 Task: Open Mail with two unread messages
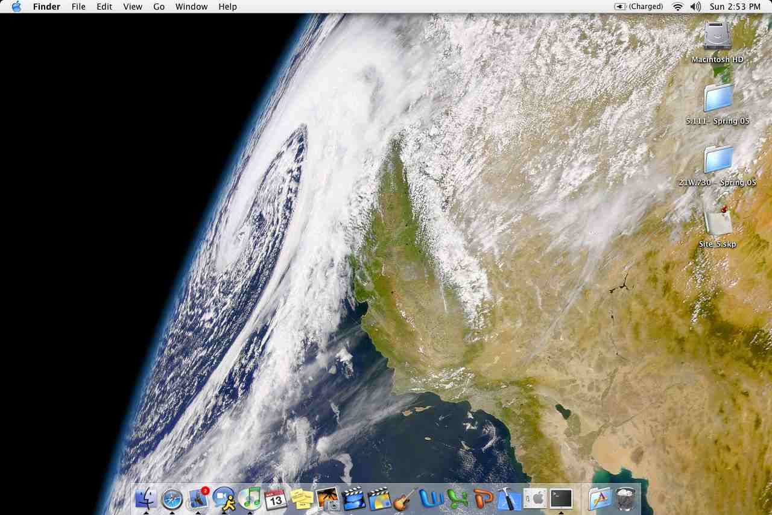pos(198,499)
